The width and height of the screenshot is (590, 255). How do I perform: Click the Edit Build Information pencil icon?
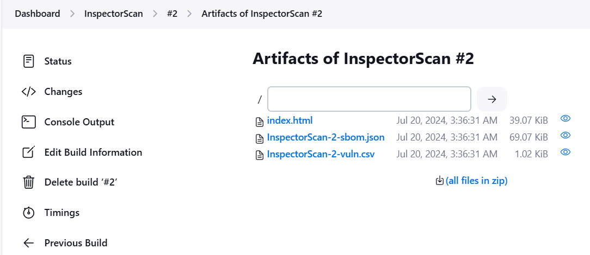29,152
